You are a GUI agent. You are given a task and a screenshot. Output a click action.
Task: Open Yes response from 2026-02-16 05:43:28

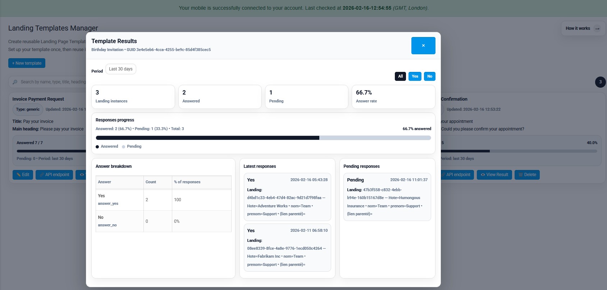click(287, 197)
